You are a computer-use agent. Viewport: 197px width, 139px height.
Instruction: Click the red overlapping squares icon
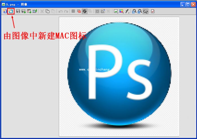[x=79, y=11]
